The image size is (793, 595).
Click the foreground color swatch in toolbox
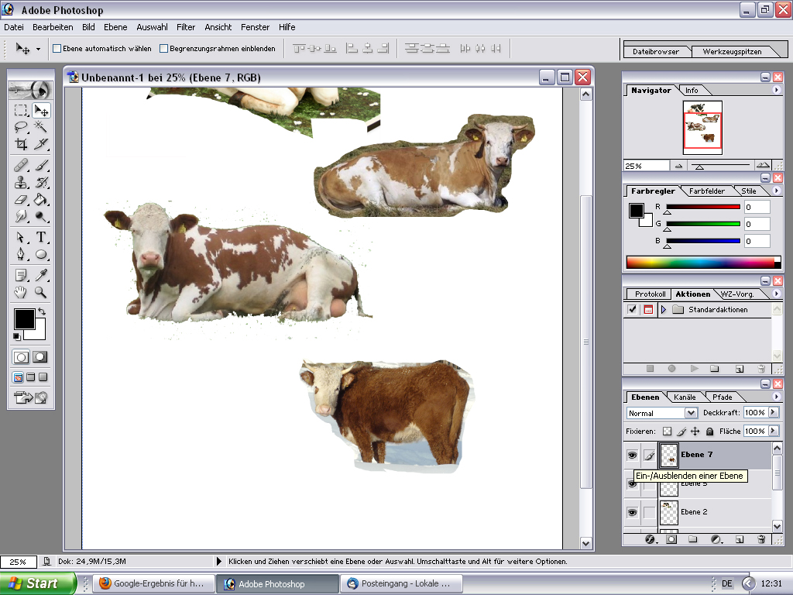[x=24, y=318]
